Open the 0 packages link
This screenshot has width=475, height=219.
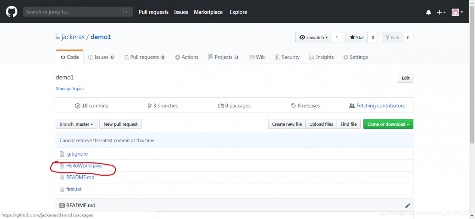[x=234, y=105]
